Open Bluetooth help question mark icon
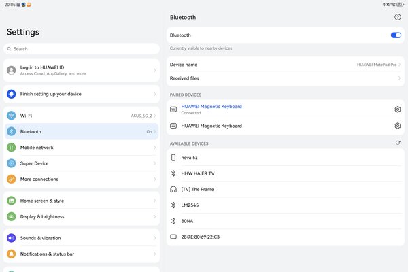408x272 pixels. [x=397, y=17]
